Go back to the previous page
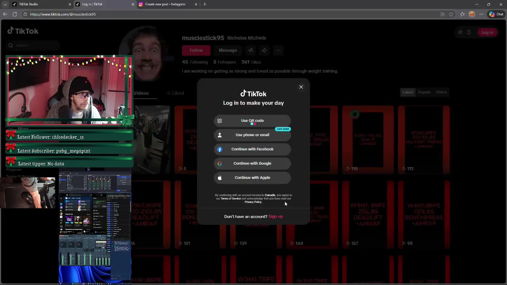Screen dimensions: 507x285 click(x=5, y=14)
